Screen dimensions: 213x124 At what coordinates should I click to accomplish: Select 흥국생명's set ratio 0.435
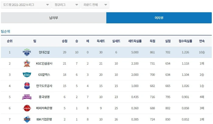pos(135,97)
